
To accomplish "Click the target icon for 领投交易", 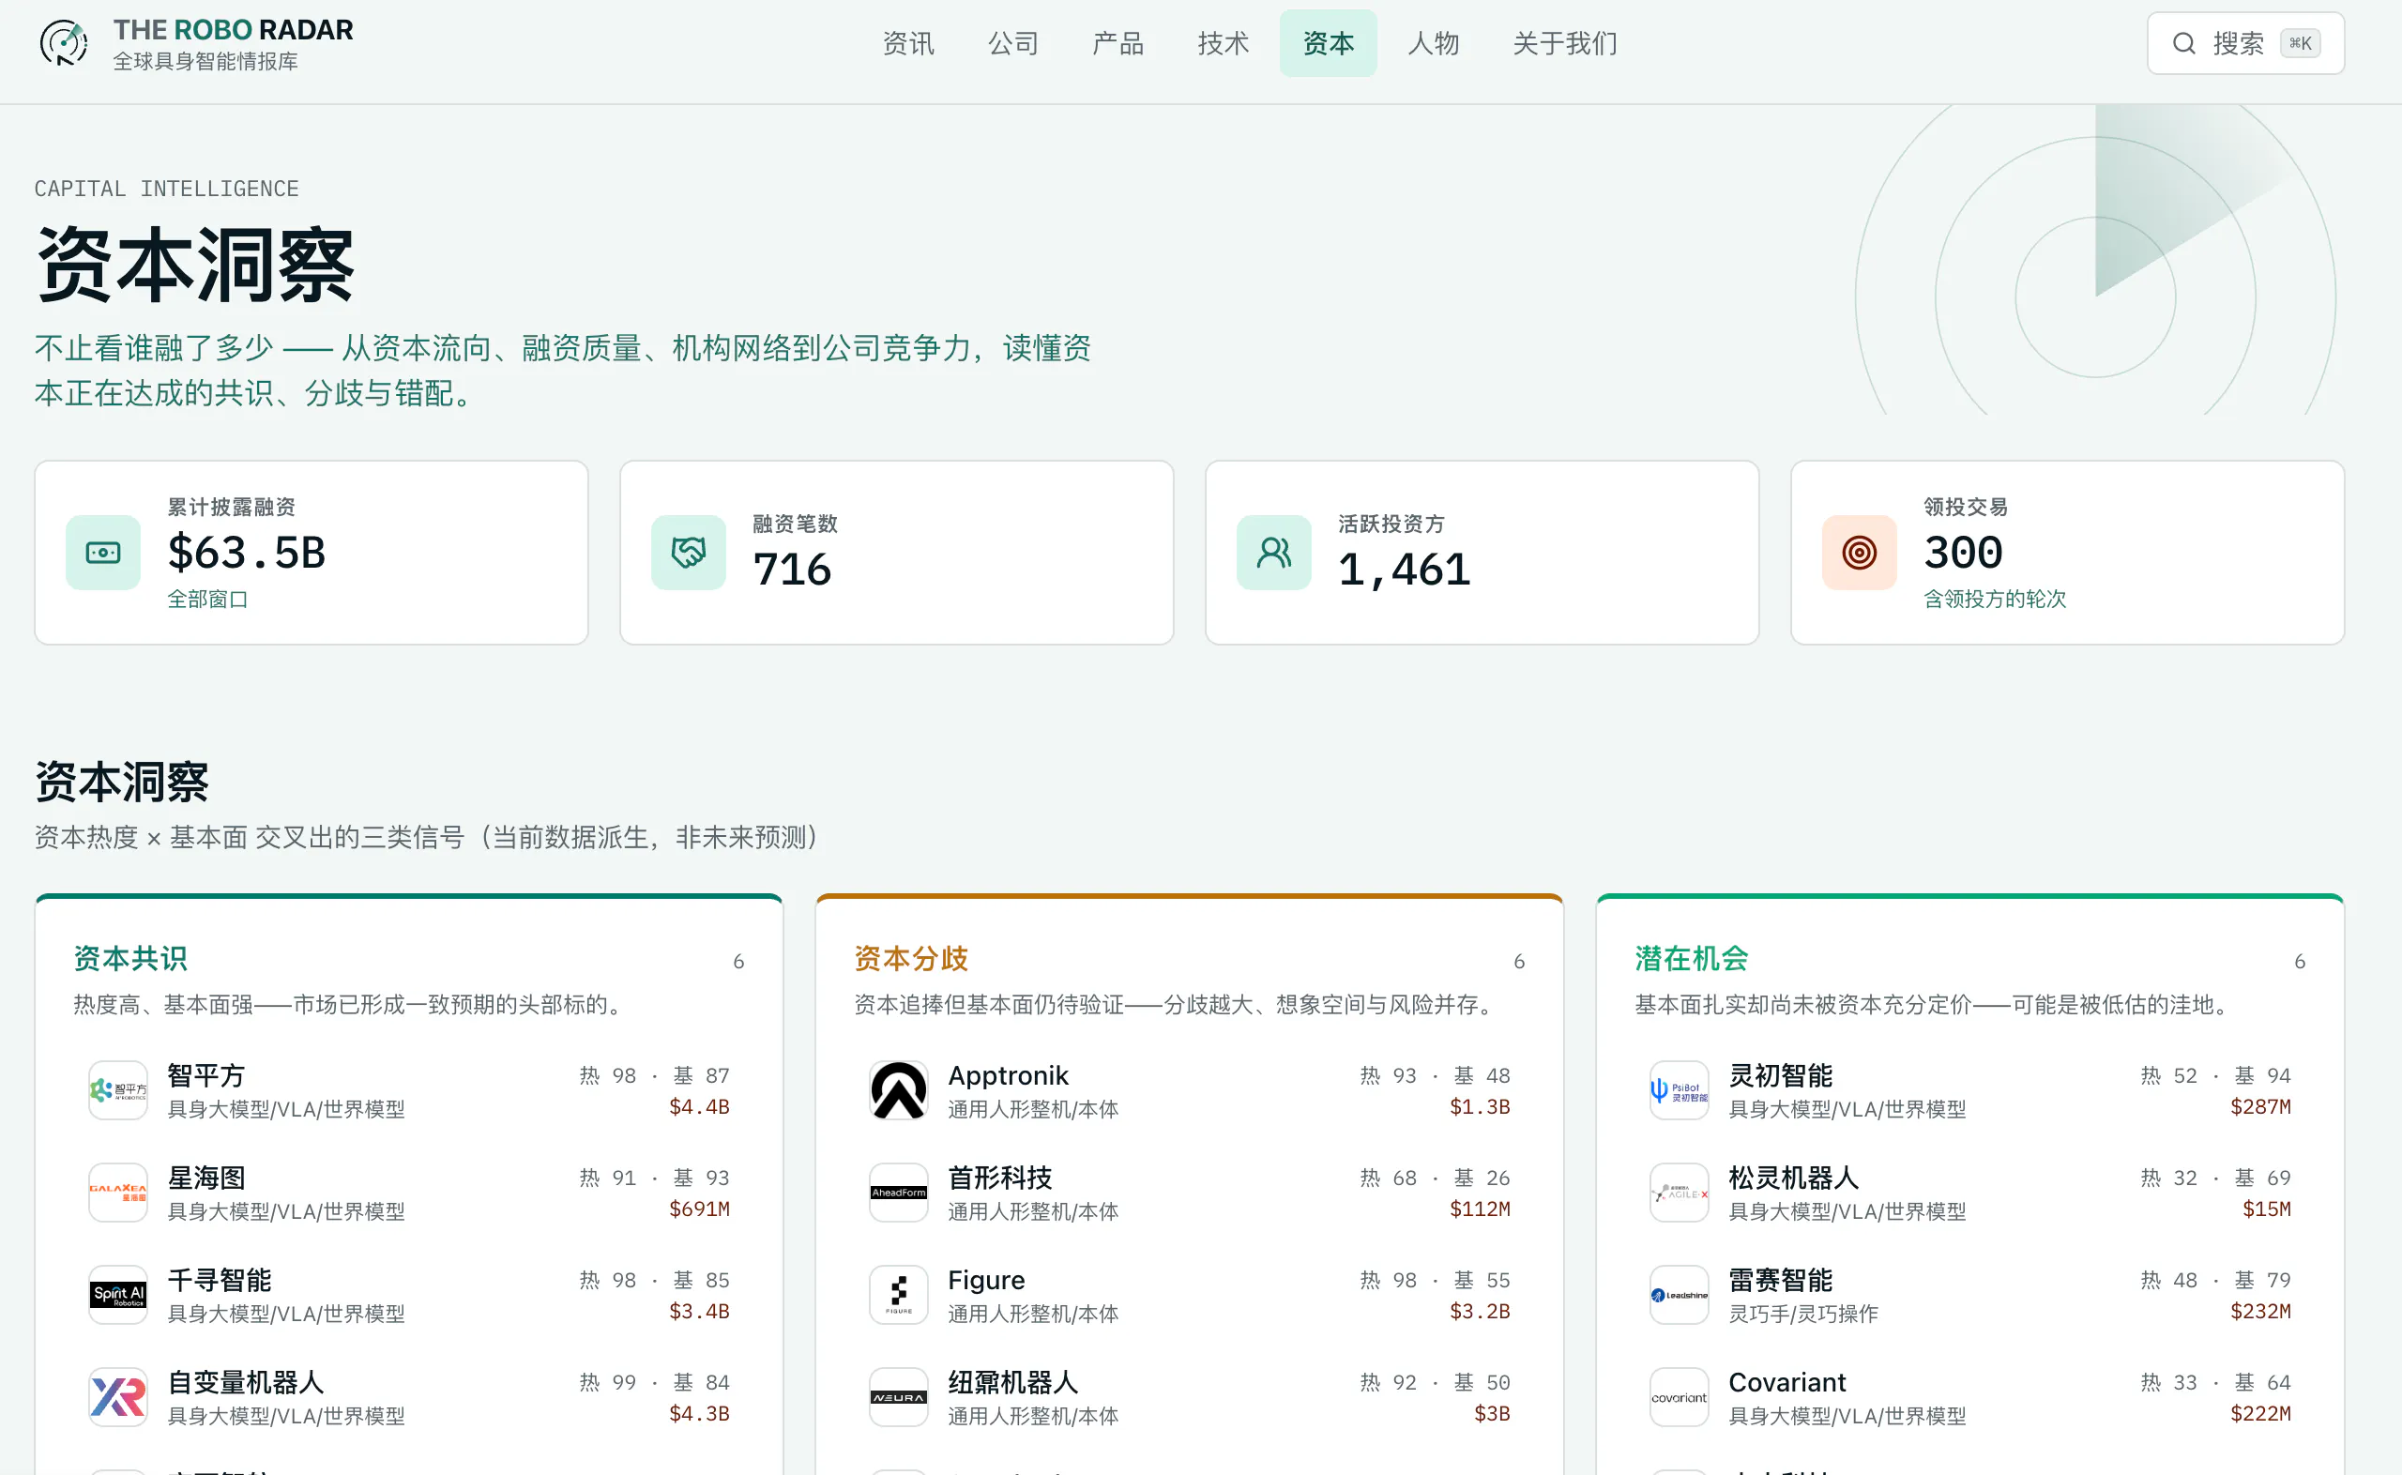I will 1859,554.
